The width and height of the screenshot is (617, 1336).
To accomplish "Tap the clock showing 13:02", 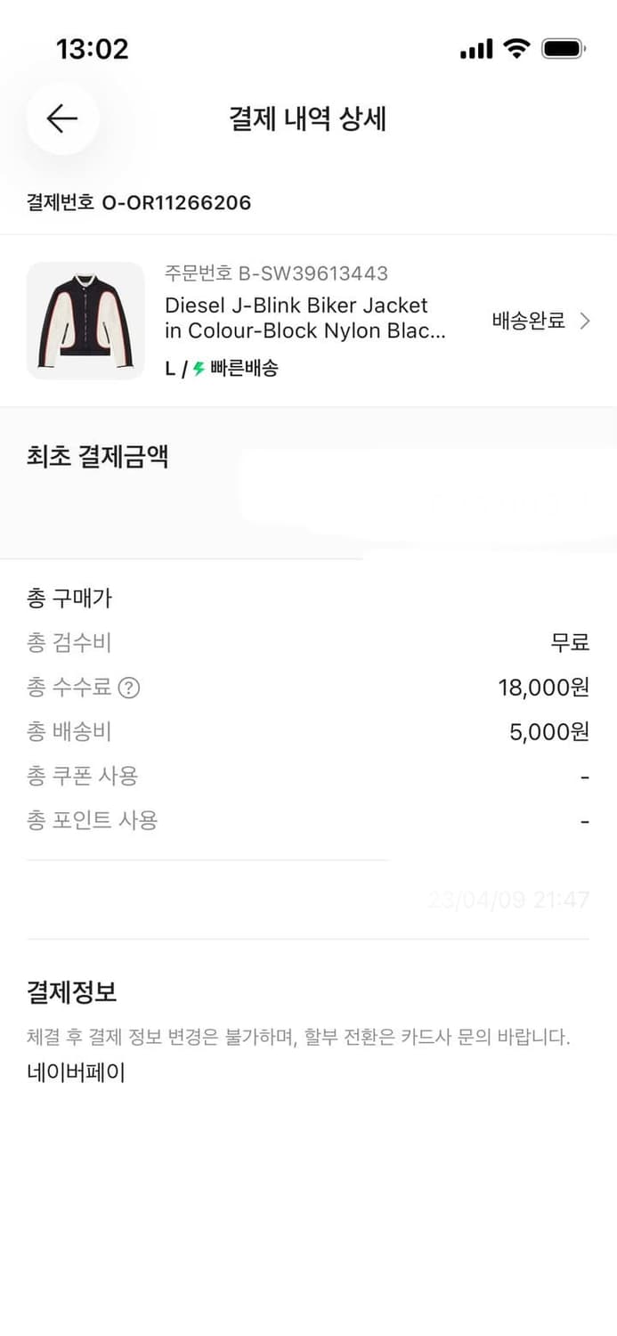I will click(93, 50).
